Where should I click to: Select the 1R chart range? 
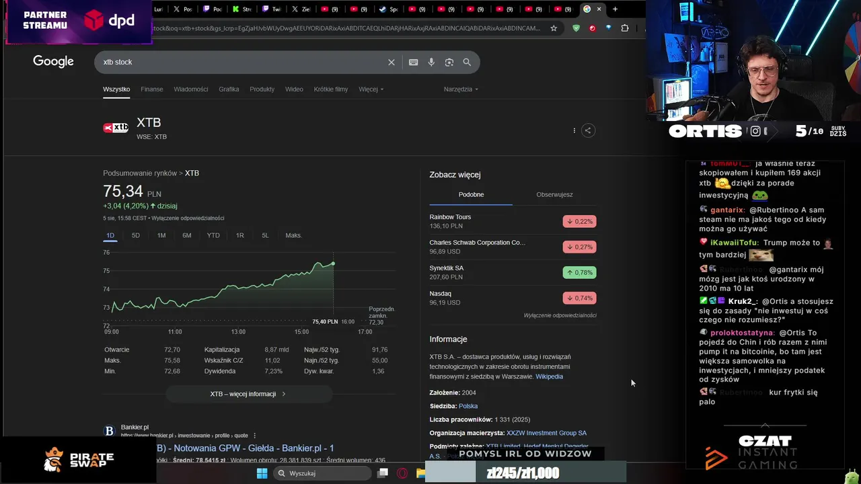[x=240, y=235]
